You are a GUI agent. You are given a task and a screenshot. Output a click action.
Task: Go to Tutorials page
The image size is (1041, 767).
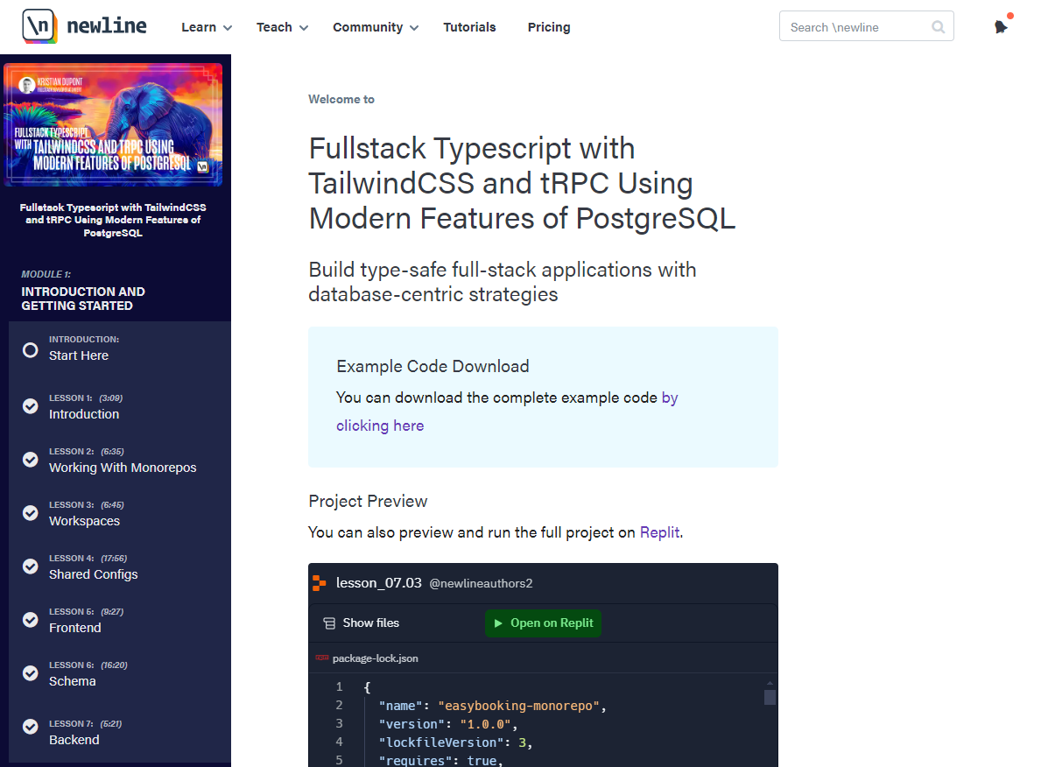(x=469, y=27)
